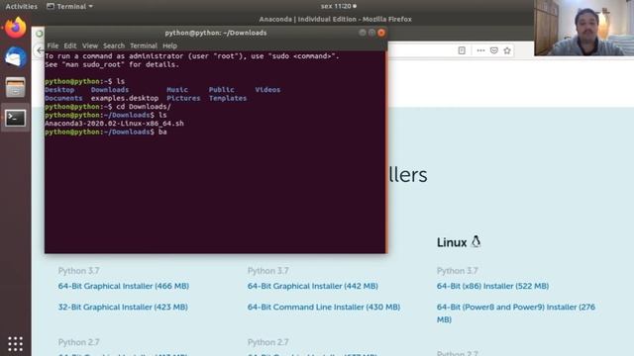Open Firefox page actions three-dot menu

[x=480, y=50]
